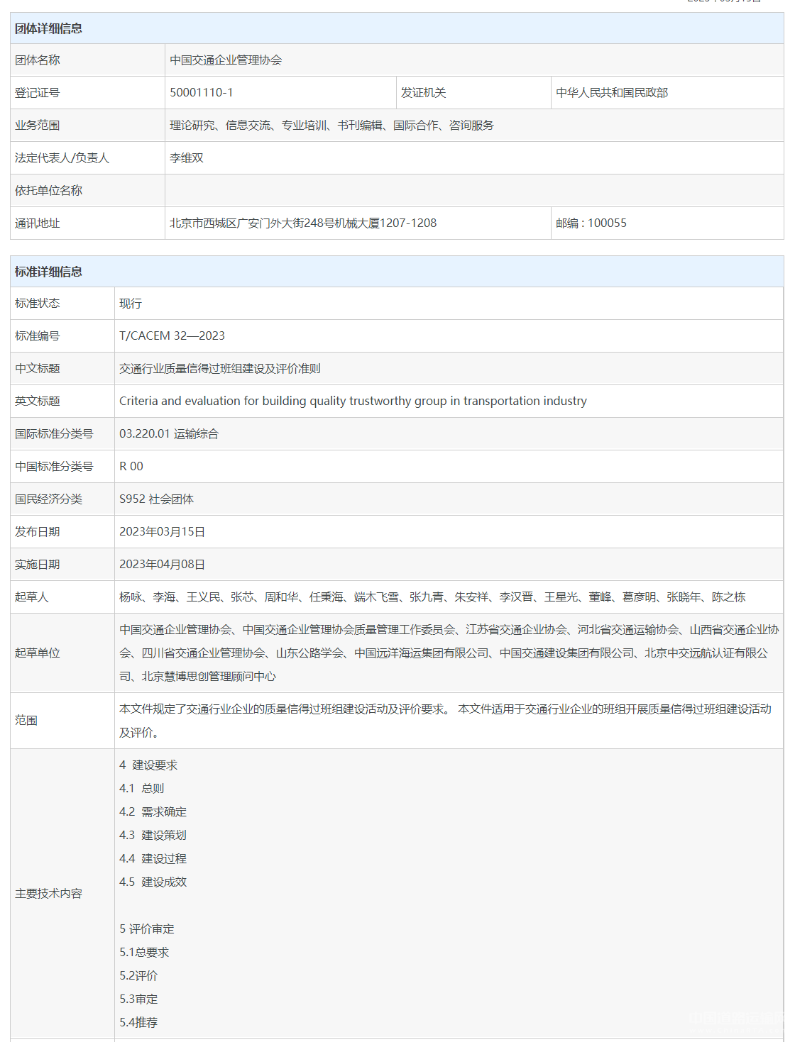795x1042 pixels.
Task: Select standard number T/CACEM 32—2023
Action: pyautogui.click(x=172, y=336)
